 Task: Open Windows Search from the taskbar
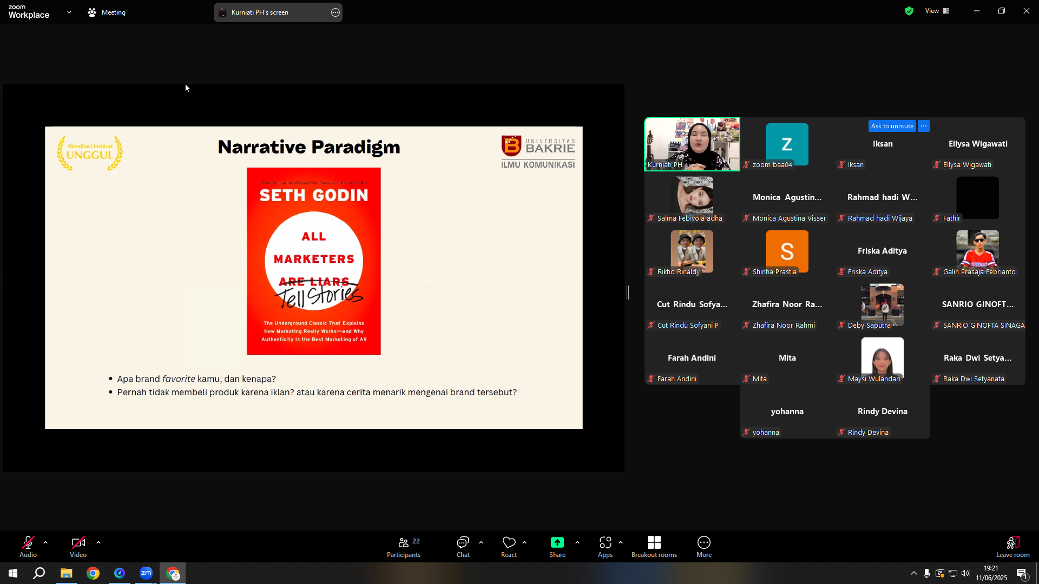point(39,573)
